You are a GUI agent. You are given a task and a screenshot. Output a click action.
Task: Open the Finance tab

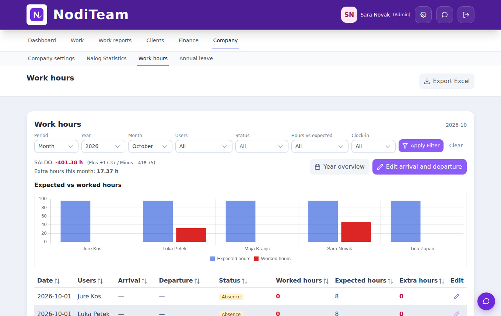tap(189, 40)
